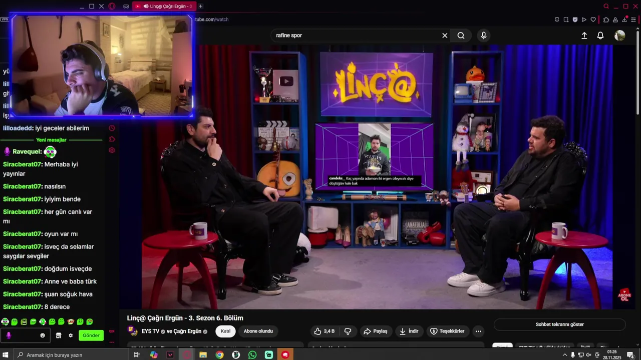The image size is (641, 360).
Task: Open Easy setup sliders icon
Action: [633, 19]
